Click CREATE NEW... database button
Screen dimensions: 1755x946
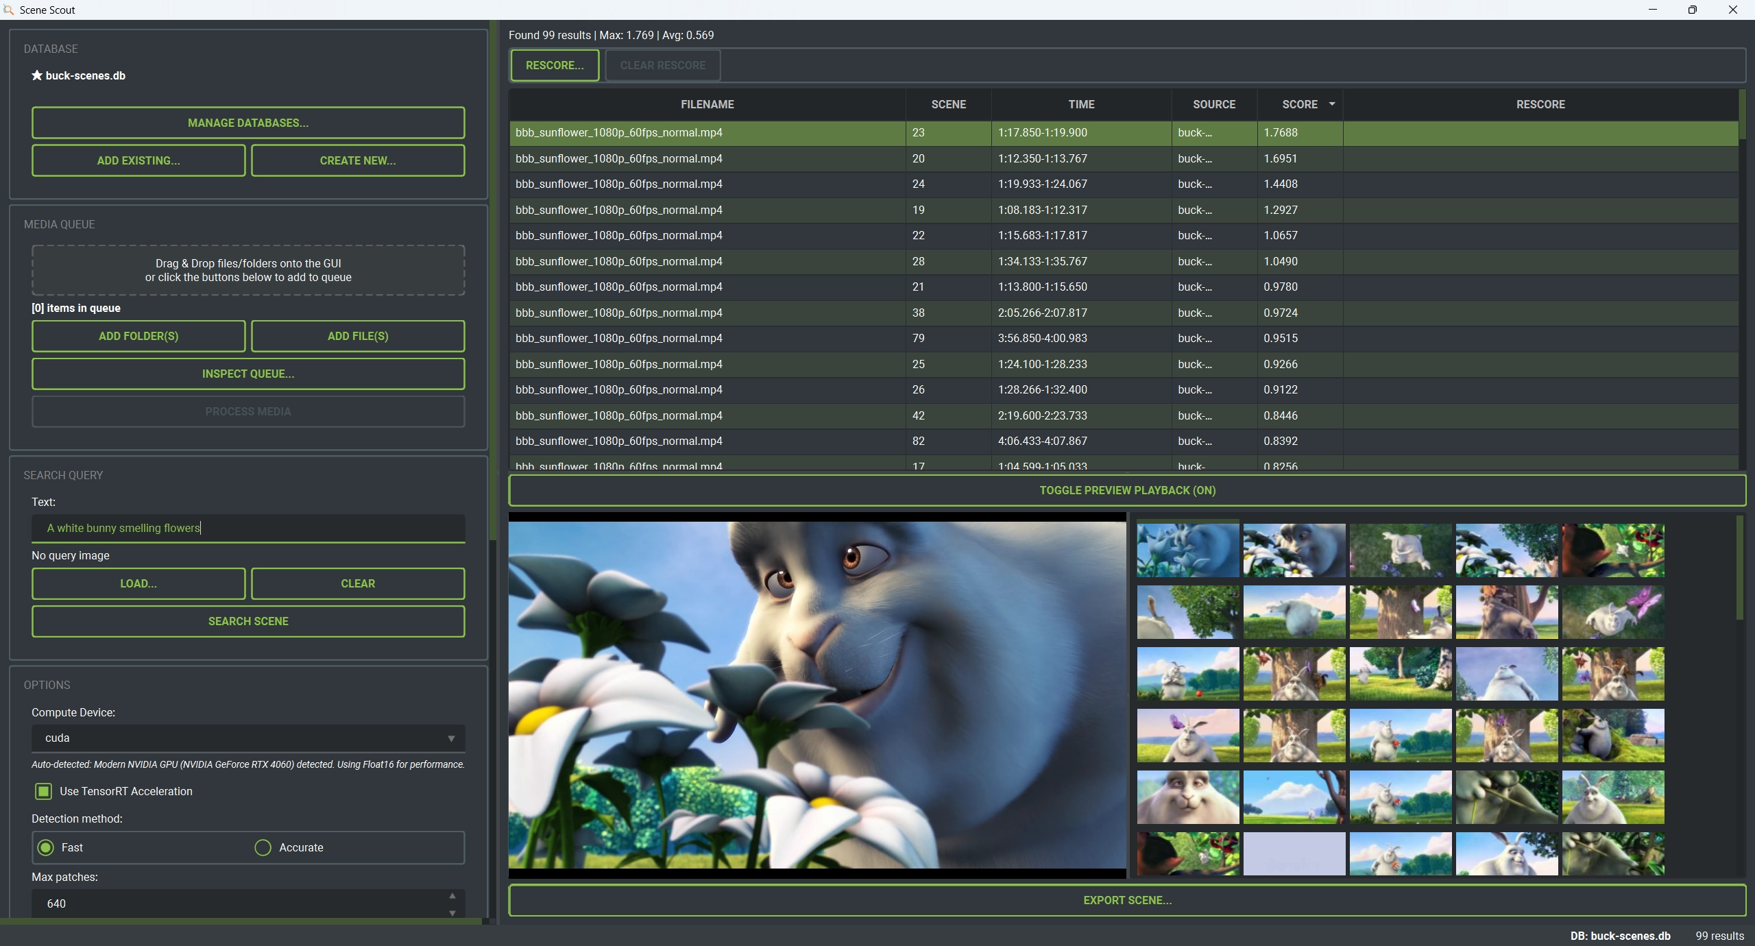pyautogui.click(x=358, y=160)
